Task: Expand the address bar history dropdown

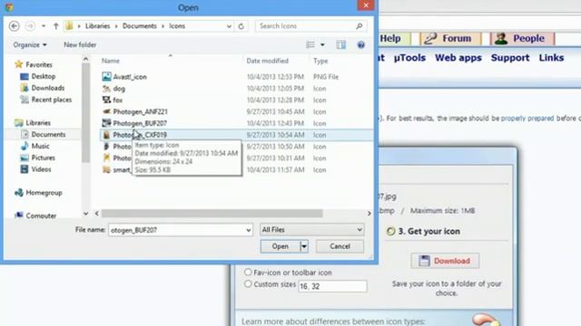Action: [229, 26]
